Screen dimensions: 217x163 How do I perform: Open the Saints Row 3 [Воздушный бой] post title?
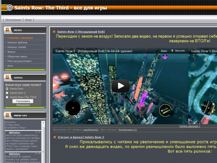[81, 32]
